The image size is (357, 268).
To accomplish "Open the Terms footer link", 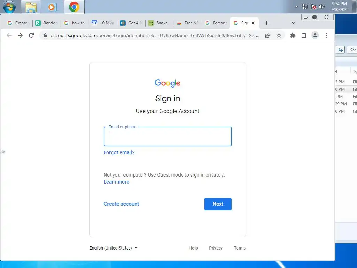I will tap(240, 248).
